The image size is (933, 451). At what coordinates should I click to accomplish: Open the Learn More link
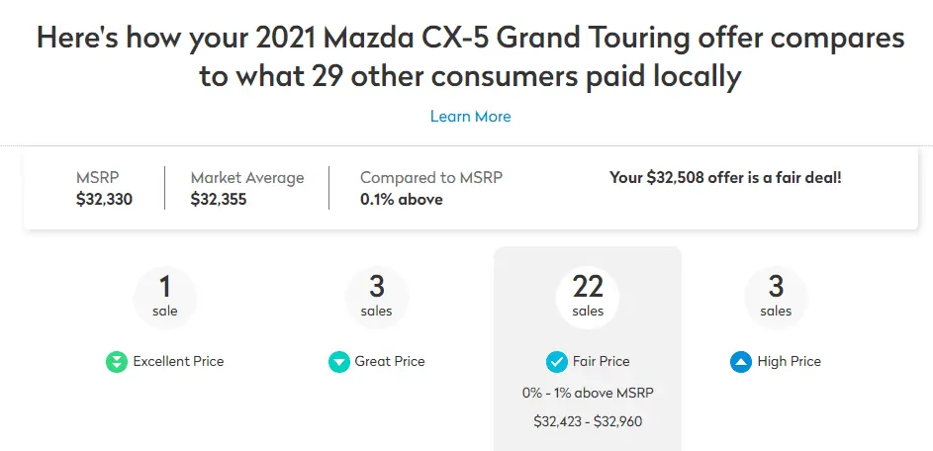pyautogui.click(x=470, y=117)
